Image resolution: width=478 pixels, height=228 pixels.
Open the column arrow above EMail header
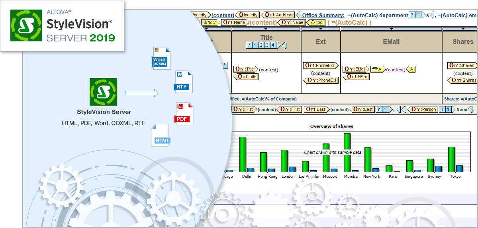coord(391,29)
